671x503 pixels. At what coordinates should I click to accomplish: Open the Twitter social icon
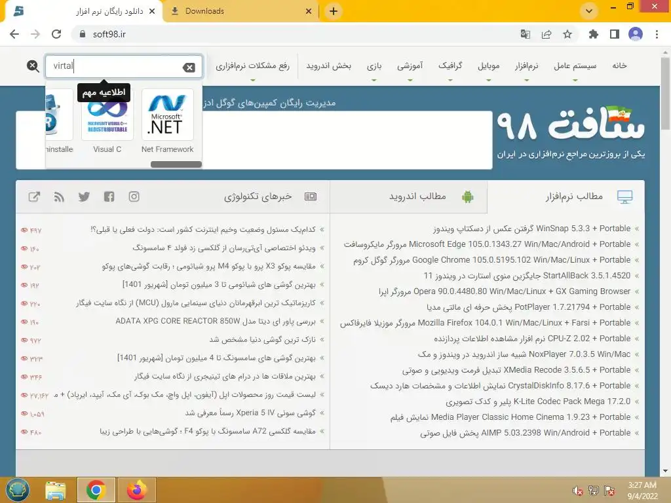click(84, 196)
